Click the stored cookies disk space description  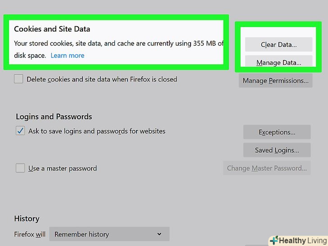click(118, 44)
